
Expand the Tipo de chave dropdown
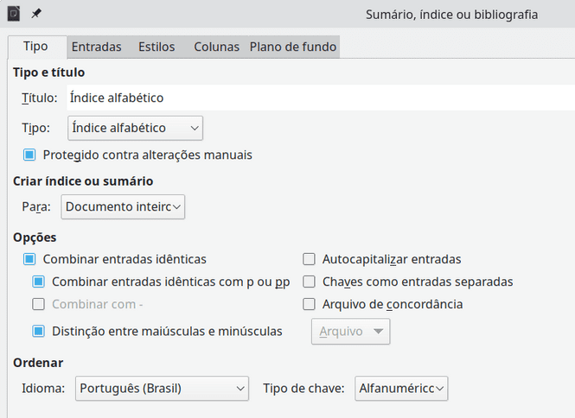tap(402, 389)
